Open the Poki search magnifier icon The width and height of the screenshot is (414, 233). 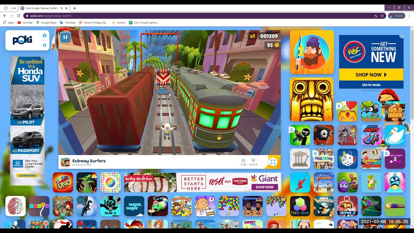(x=45, y=45)
